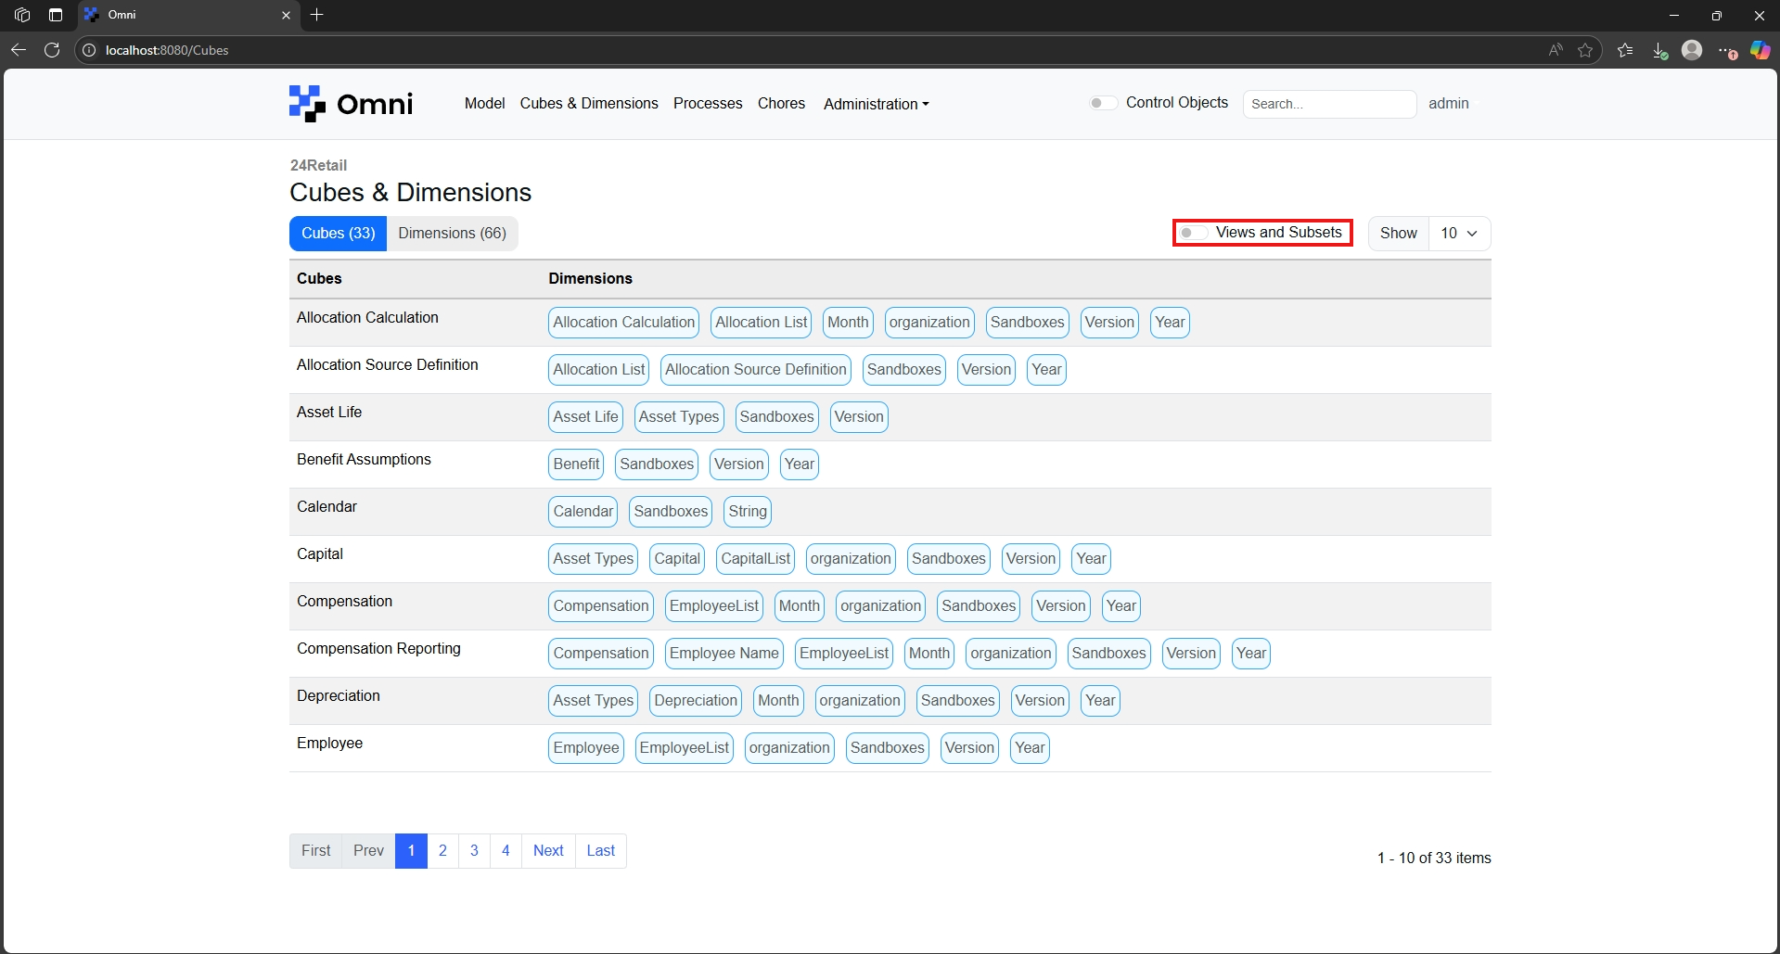1780x954 pixels.
Task: Go back using the browser back arrow
Action: click(19, 50)
